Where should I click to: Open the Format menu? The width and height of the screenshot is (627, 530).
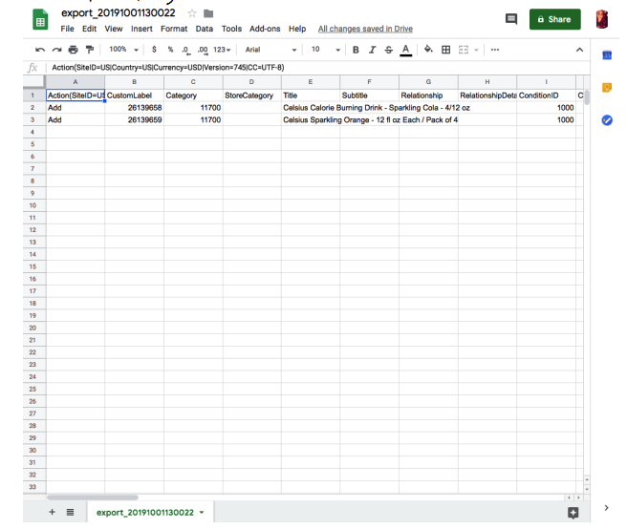174,29
